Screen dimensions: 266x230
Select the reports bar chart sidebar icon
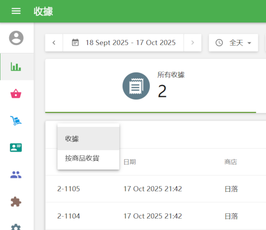[16, 67]
